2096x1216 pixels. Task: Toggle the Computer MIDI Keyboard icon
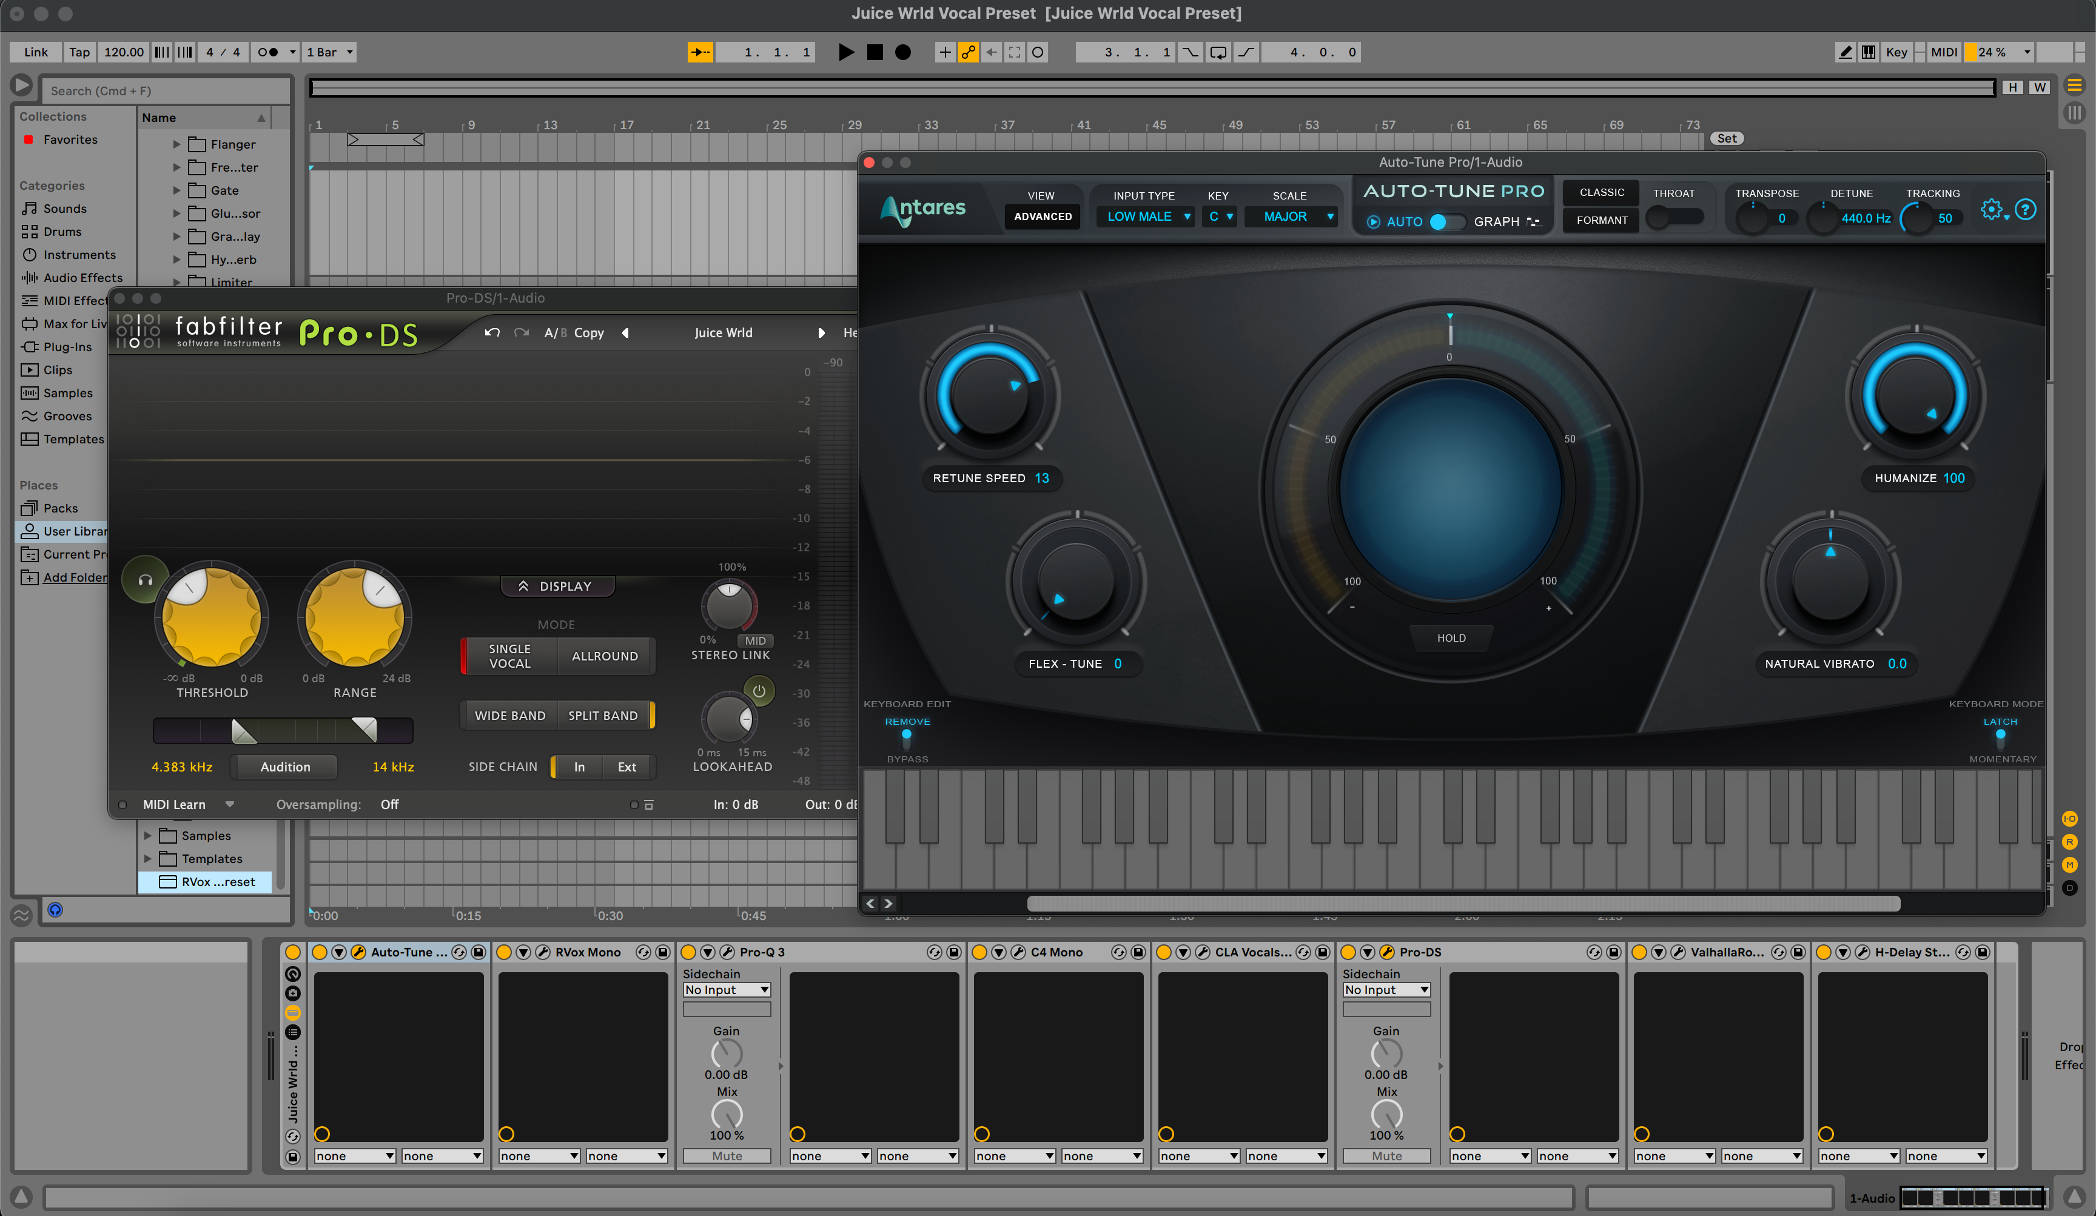[1867, 52]
